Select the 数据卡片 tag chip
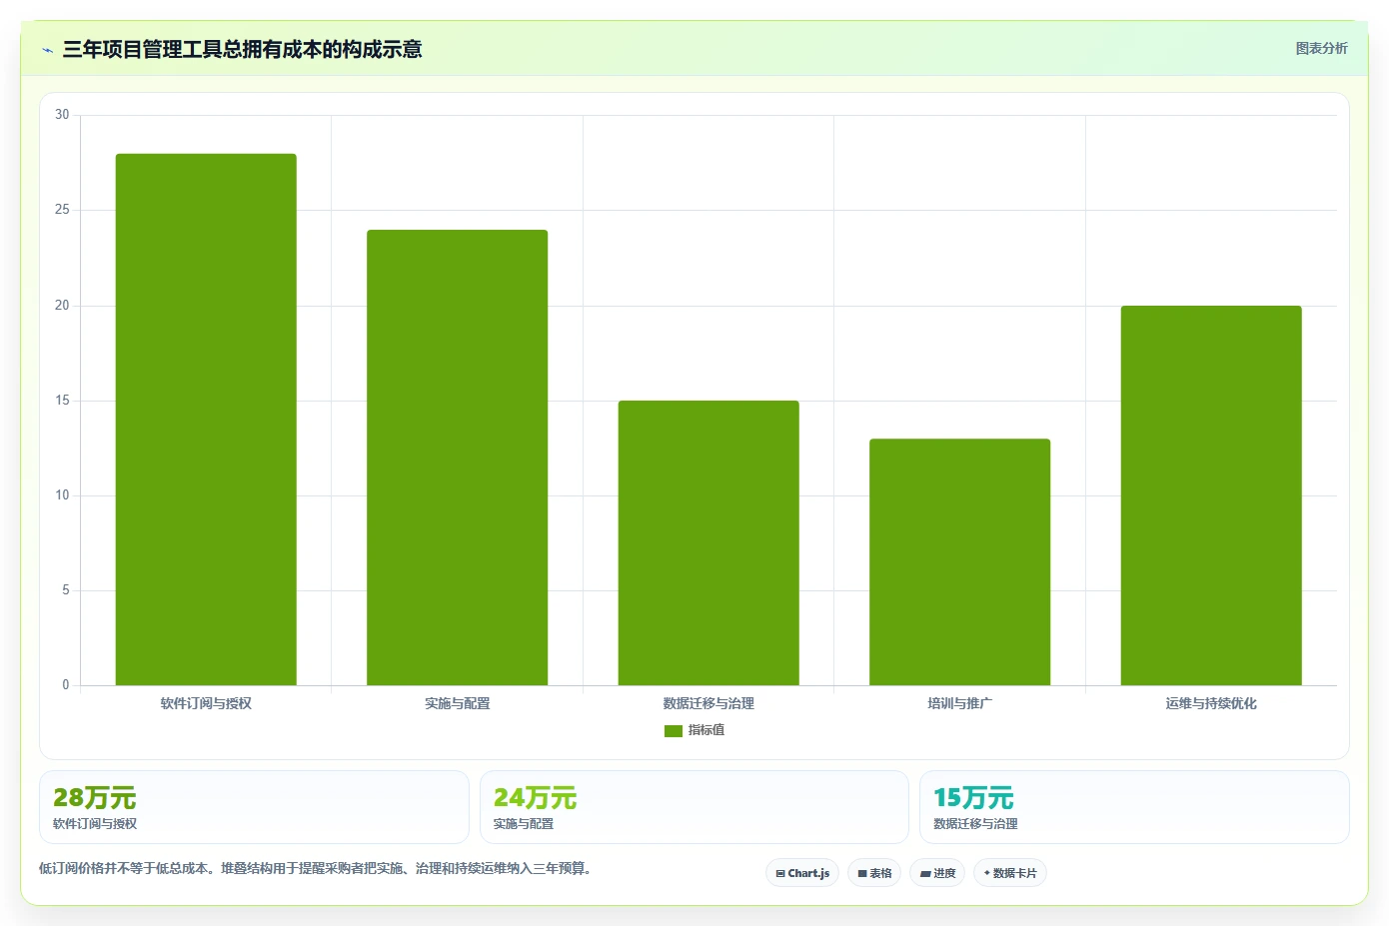The height and width of the screenshot is (926, 1389). (1010, 873)
